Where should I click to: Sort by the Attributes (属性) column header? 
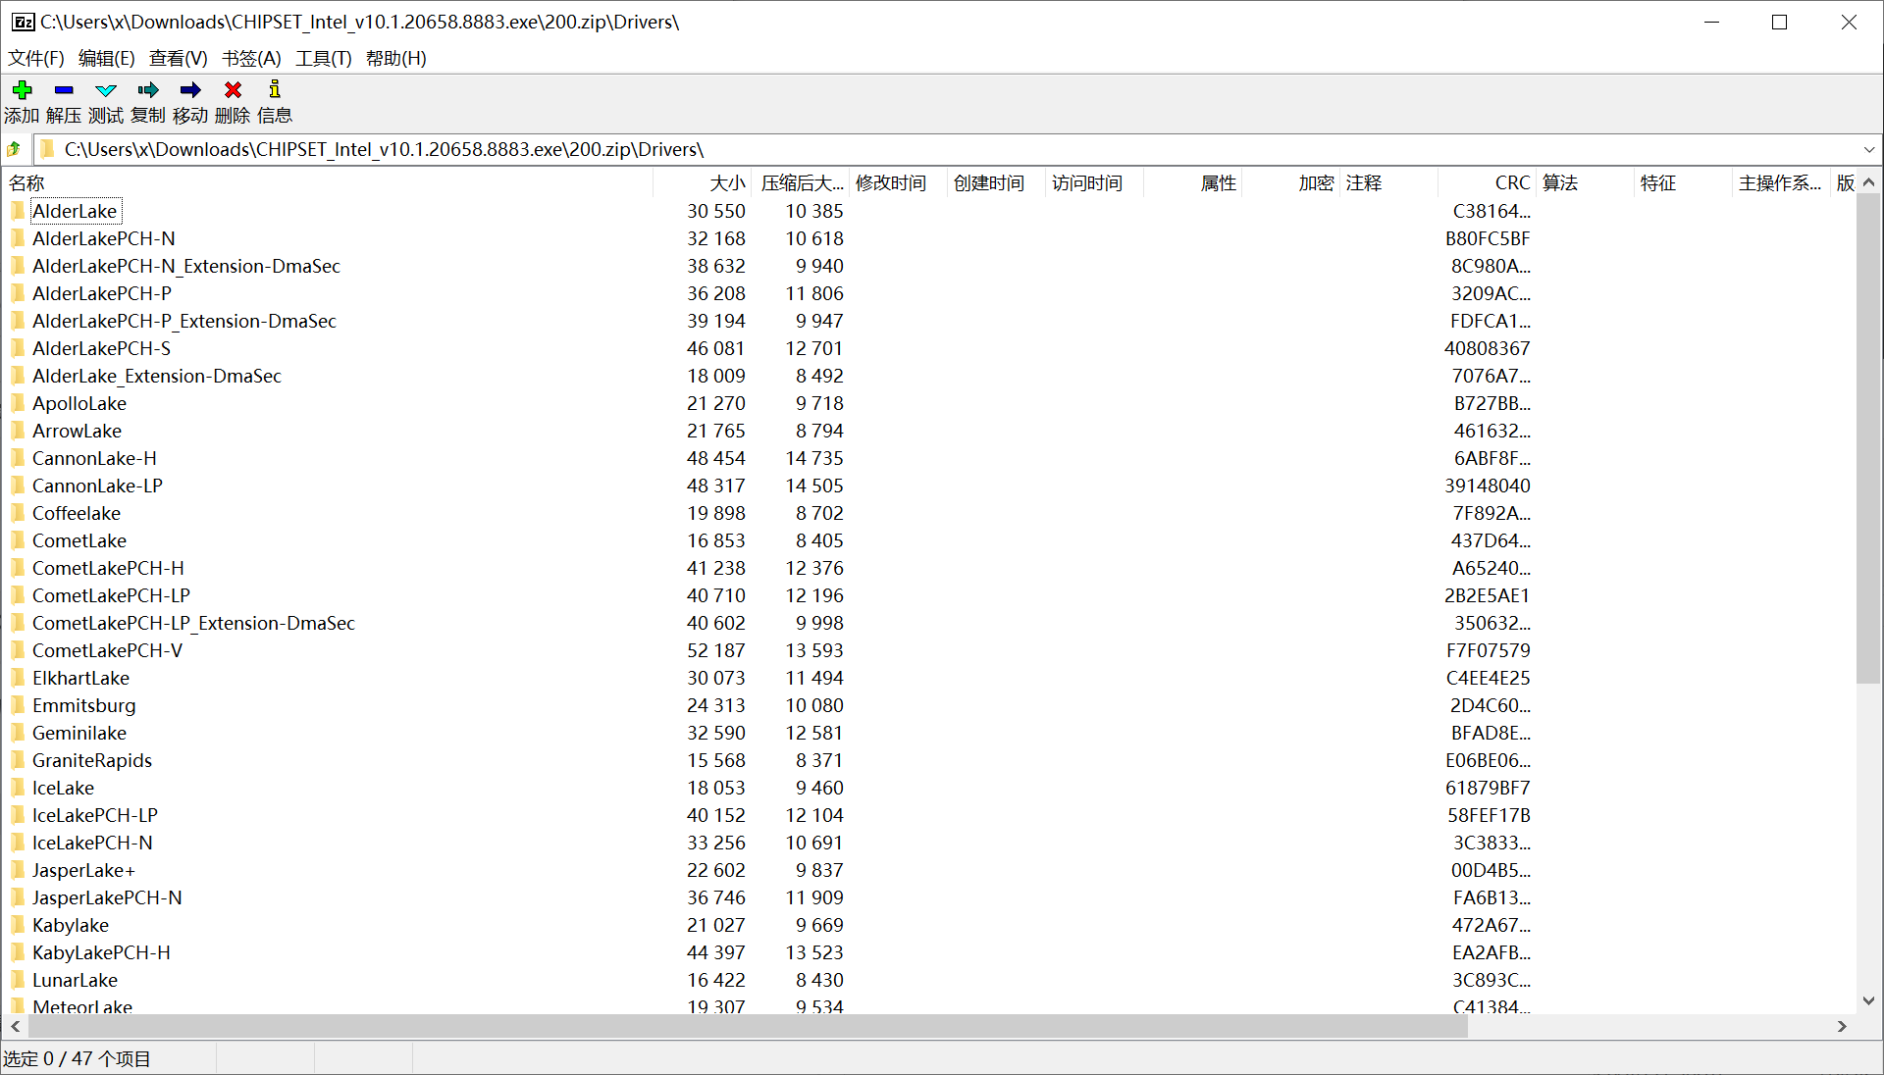(1193, 183)
